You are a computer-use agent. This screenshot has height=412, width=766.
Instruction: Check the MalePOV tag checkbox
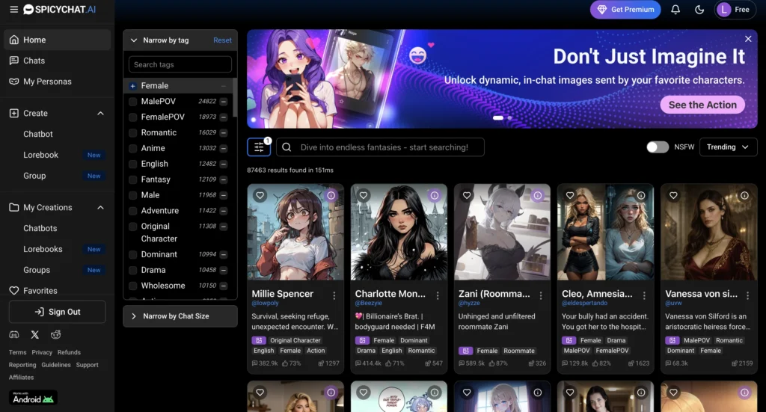(x=132, y=102)
